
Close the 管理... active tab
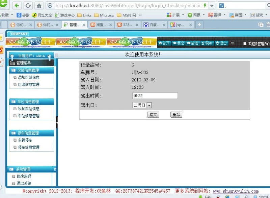pyautogui.click(x=84, y=25)
